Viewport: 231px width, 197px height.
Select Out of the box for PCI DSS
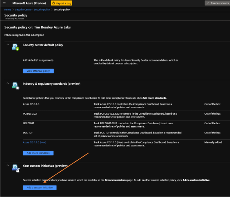point(212,113)
